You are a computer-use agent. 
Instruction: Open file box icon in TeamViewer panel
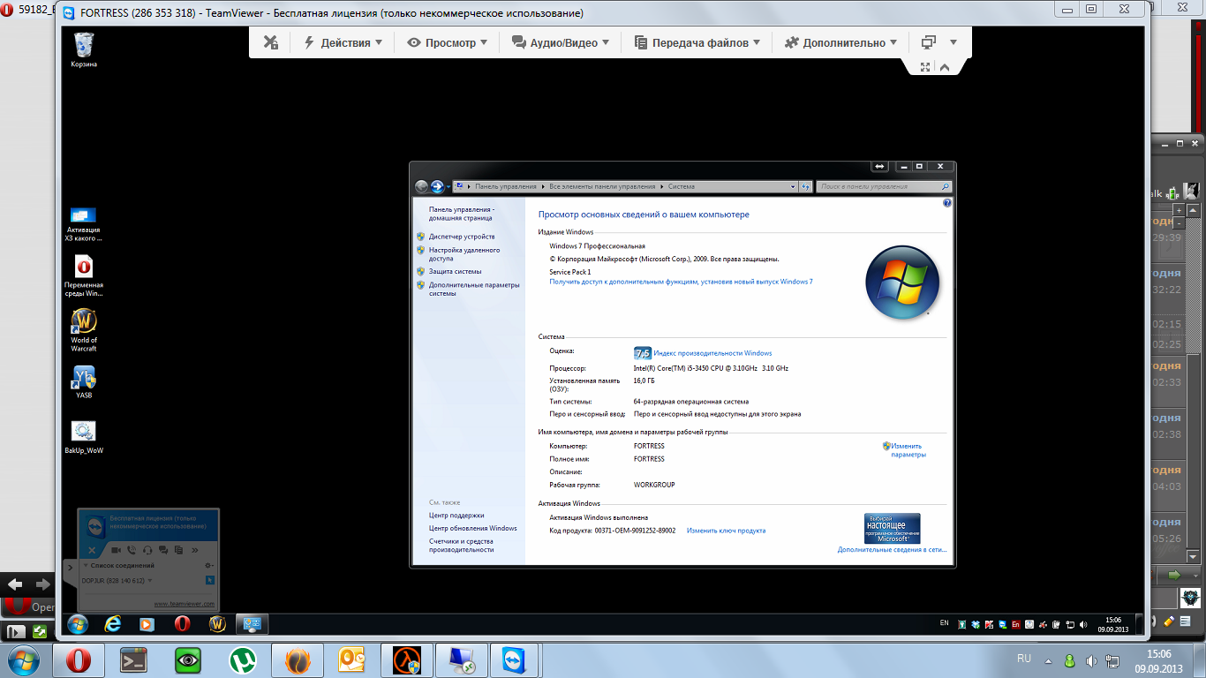pyautogui.click(x=179, y=549)
